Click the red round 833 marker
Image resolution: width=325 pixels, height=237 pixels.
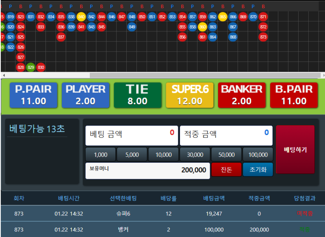41,27
